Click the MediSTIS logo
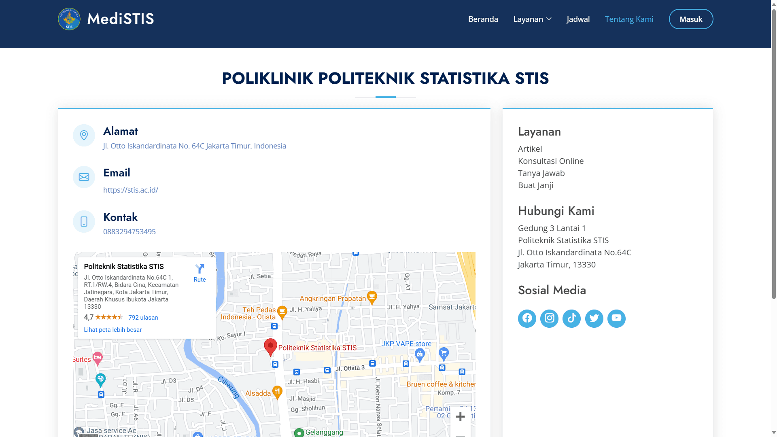The image size is (777, 437). 106,19
